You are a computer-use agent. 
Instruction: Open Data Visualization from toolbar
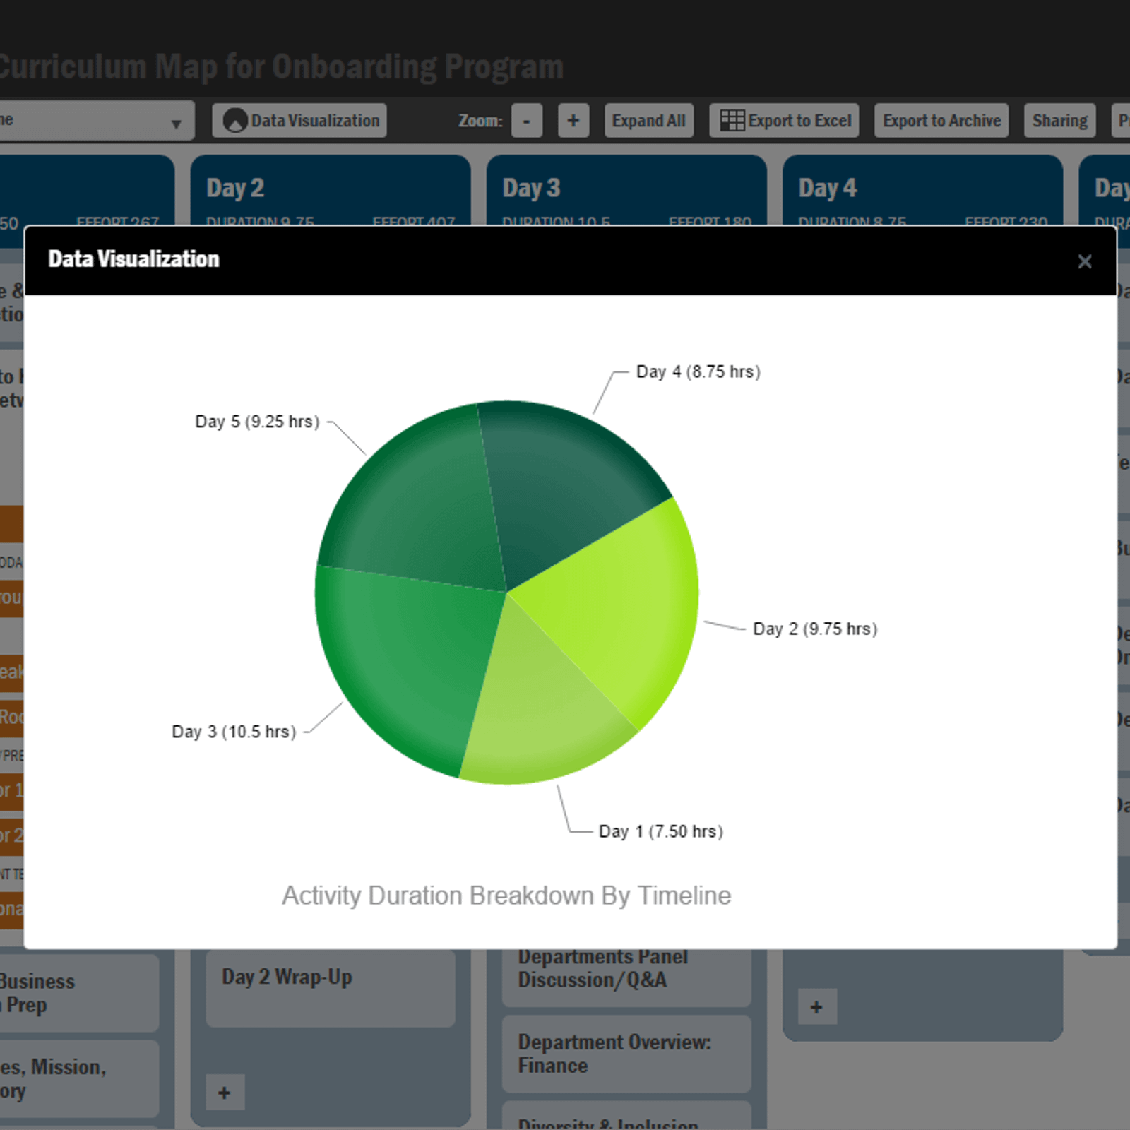coord(299,121)
